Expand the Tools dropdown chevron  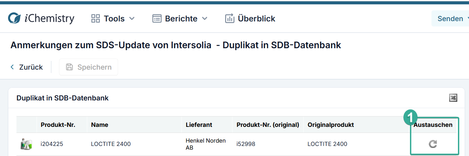pyautogui.click(x=132, y=18)
